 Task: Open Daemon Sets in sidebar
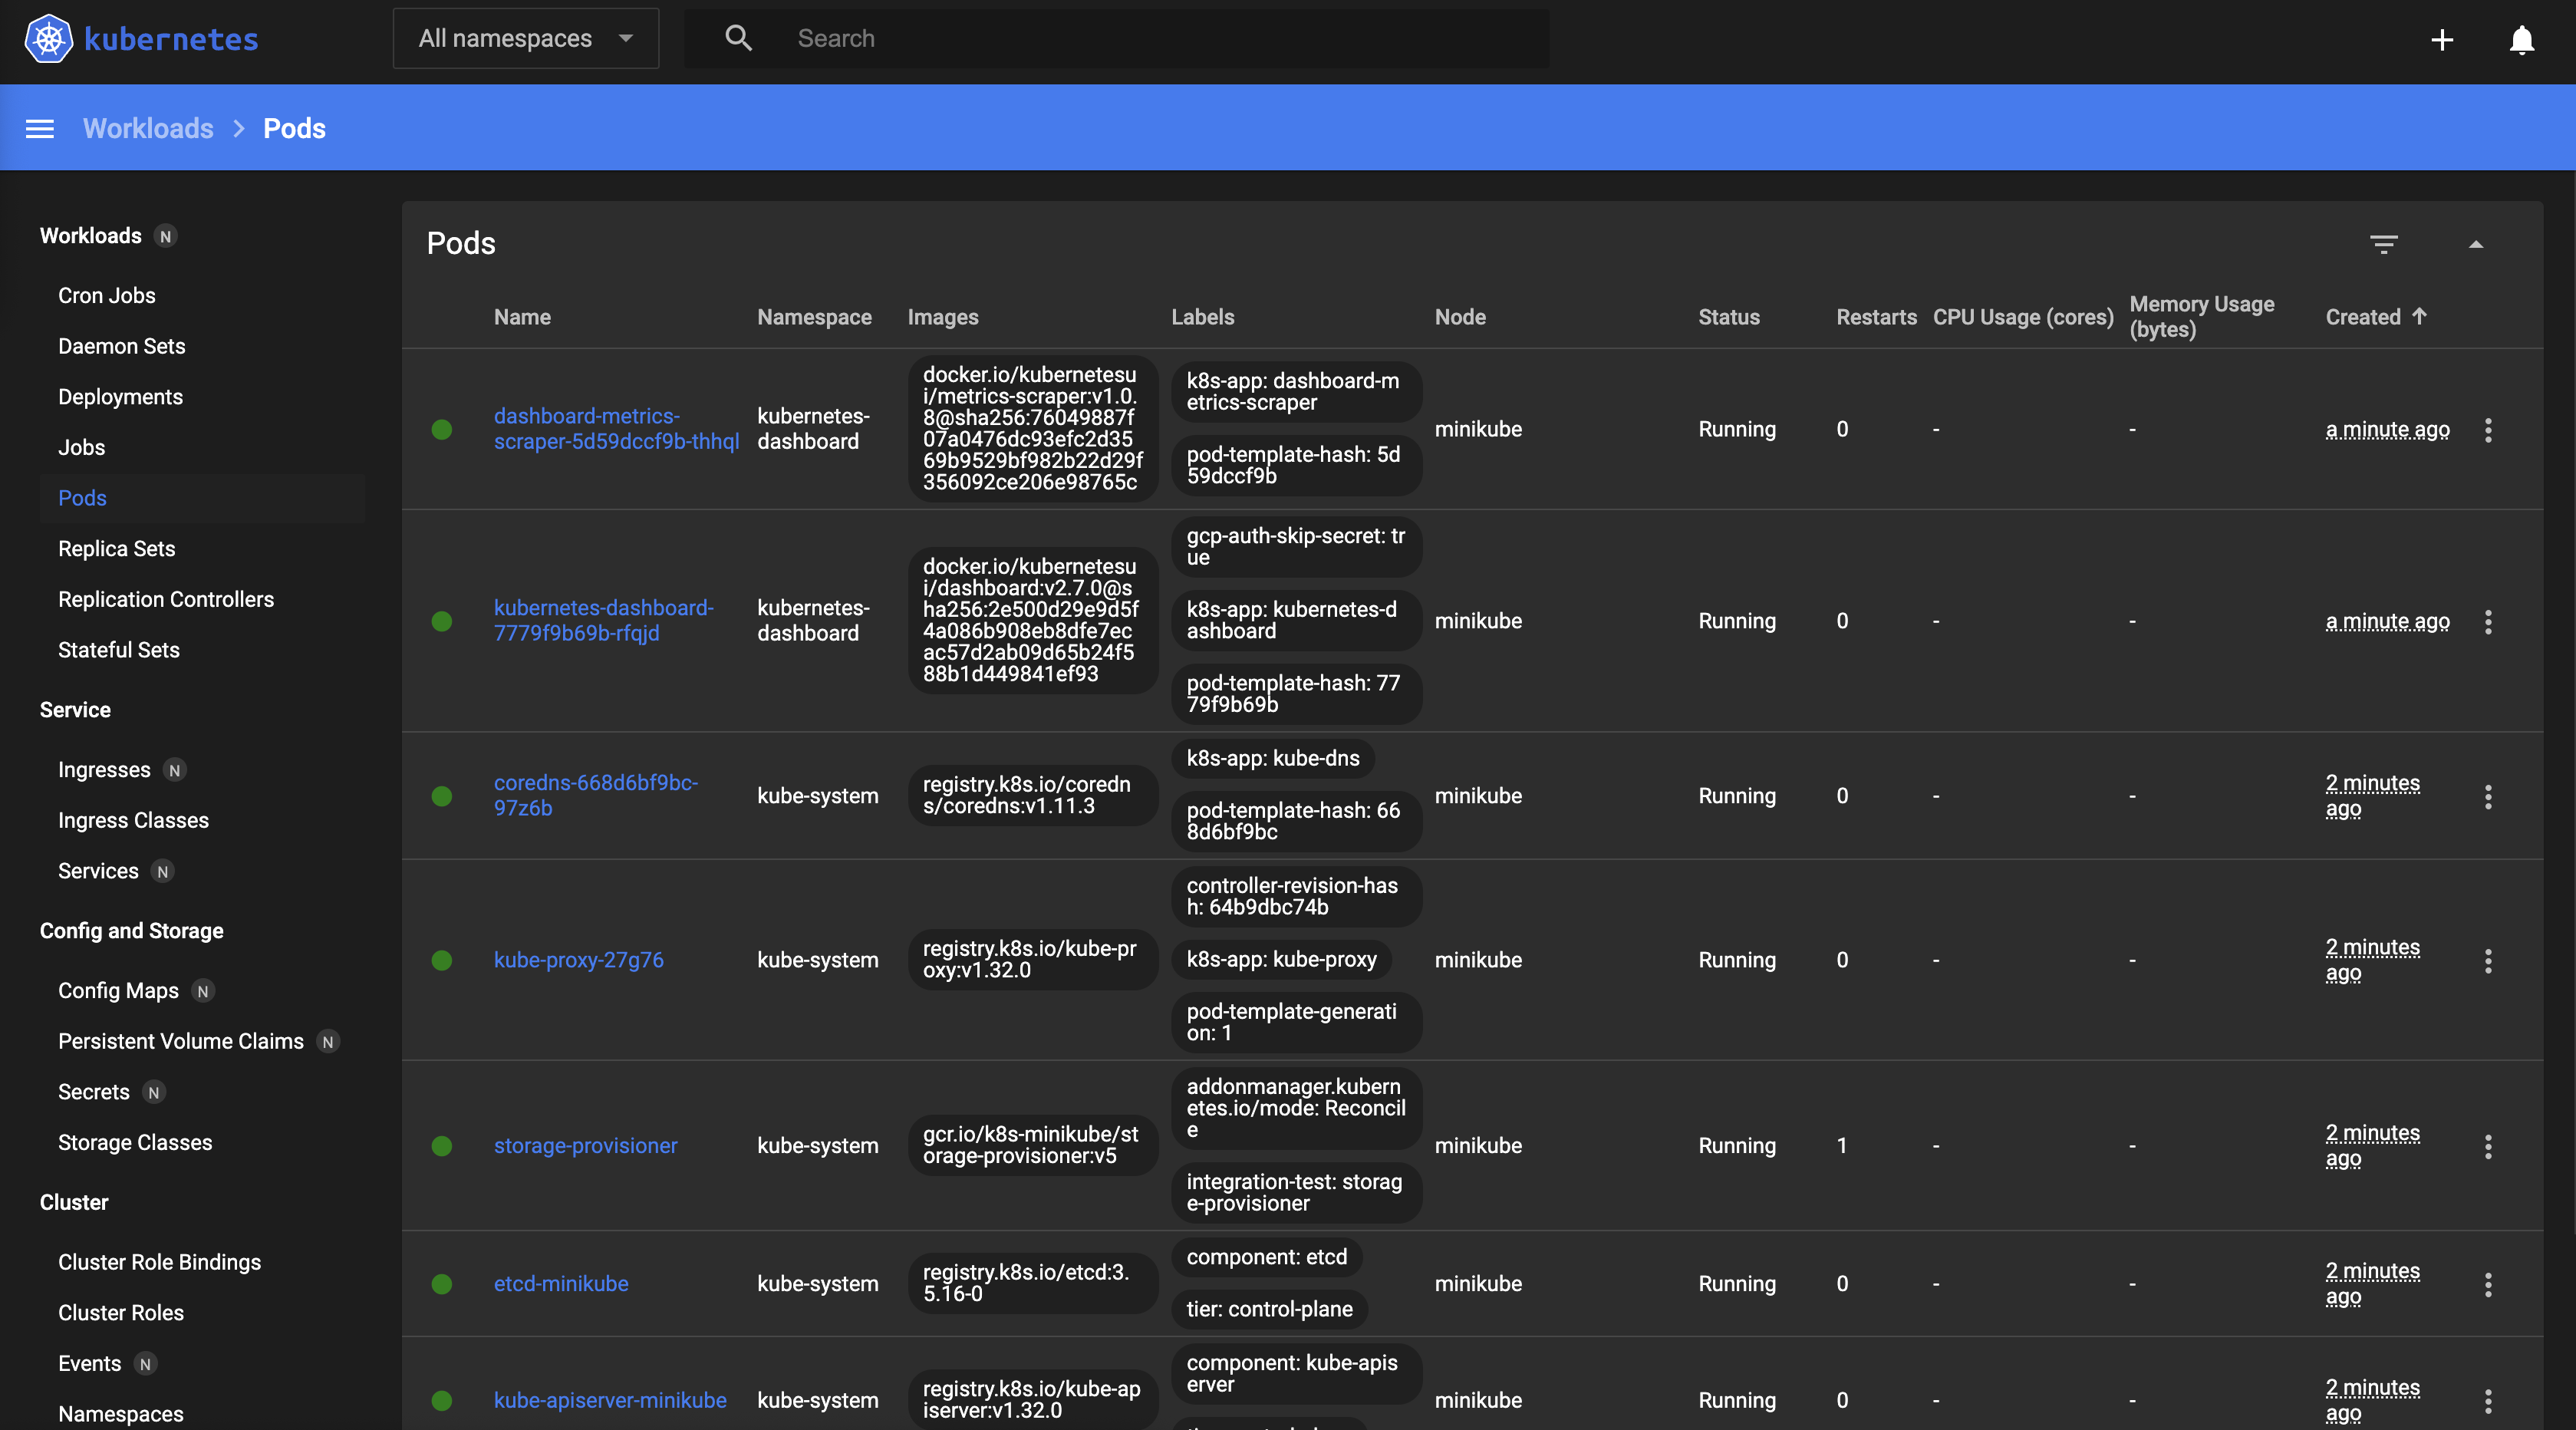[122, 346]
